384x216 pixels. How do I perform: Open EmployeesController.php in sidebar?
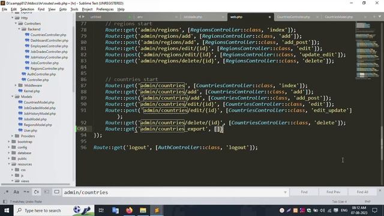[49, 46]
